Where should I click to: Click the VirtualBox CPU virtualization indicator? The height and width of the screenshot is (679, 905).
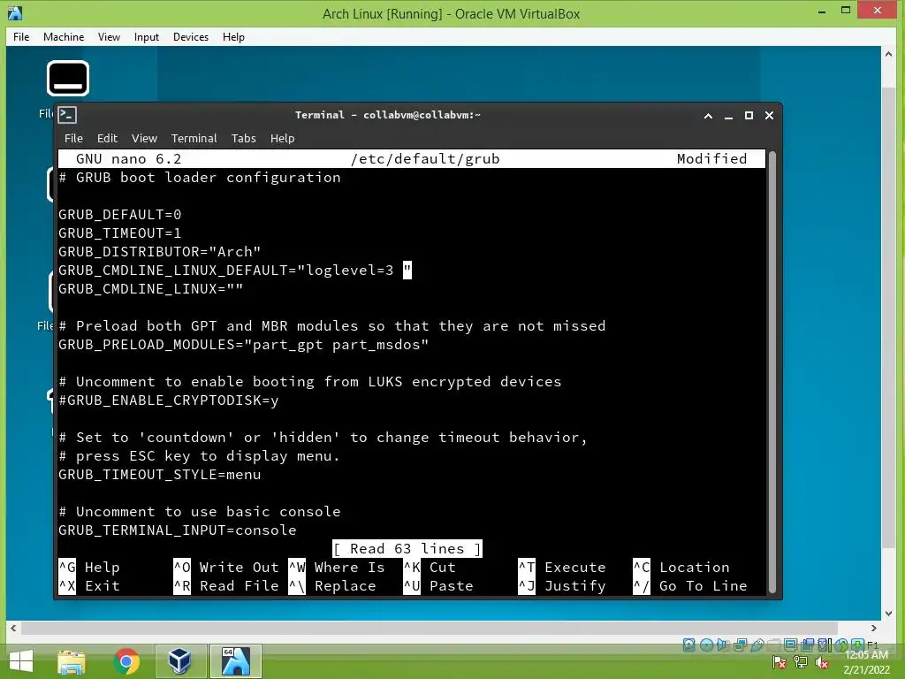(825, 645)
